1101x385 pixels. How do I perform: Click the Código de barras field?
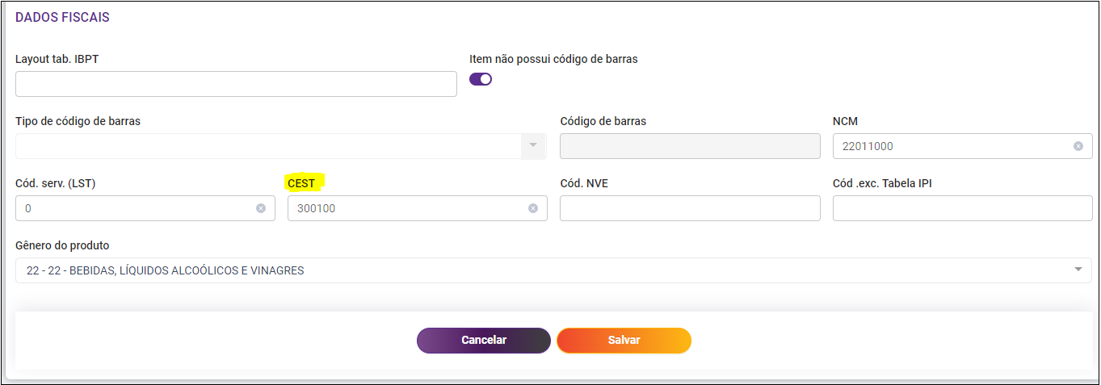690,146
